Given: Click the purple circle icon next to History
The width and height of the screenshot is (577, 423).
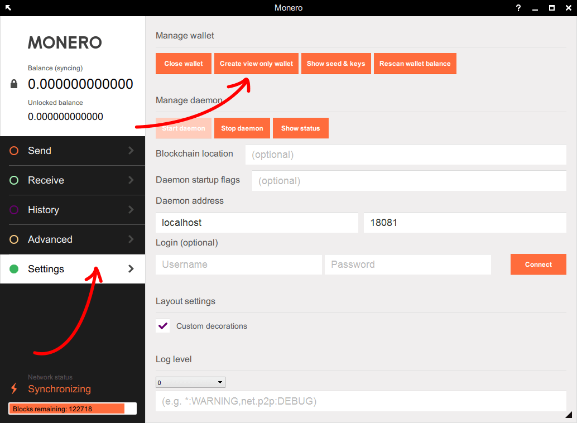Looking at the screenshot, I should [x=15, y=210].
